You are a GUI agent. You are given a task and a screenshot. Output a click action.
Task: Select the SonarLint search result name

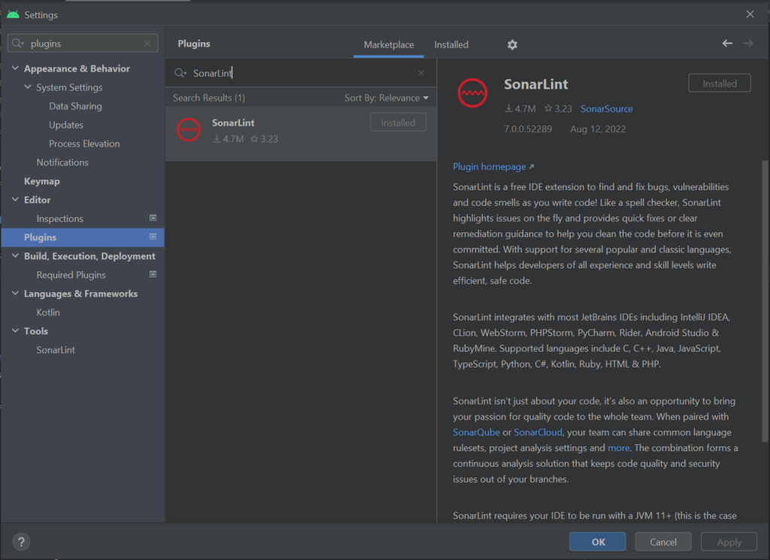233,123
